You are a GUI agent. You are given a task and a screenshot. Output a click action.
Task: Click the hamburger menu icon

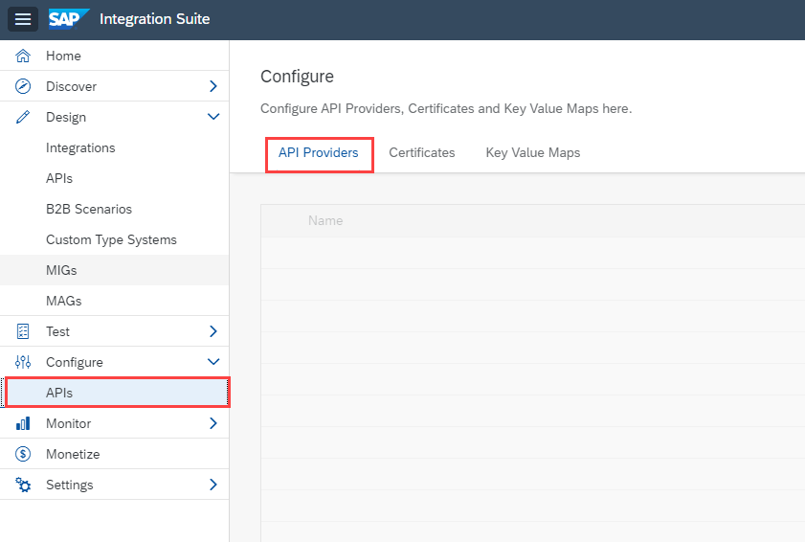point(23,19)
